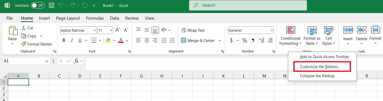Screen dimensions: 383x101
Task: Click Decrease Decimal icon
Action: (x=270, y=40)
